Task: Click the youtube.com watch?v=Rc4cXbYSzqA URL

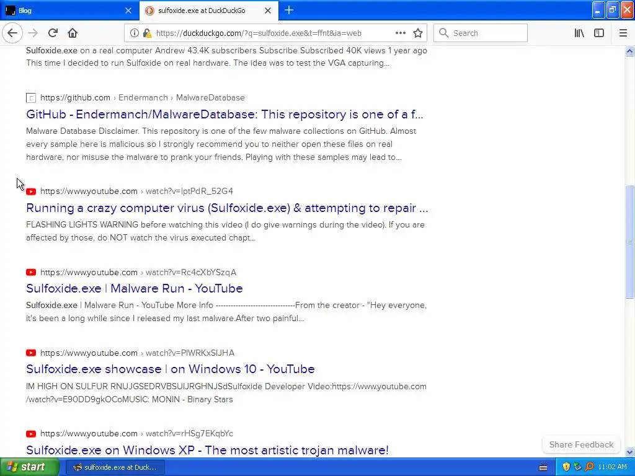Action: click(138, 273)
